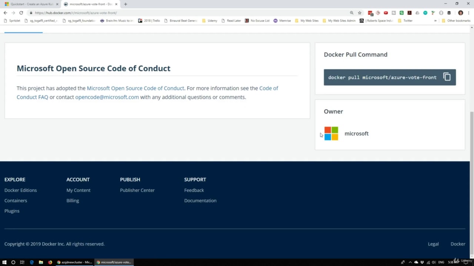This screenshot has width=474, height=266.
Task: Switch input language via ENG indicator
Action: click(441, 262)
